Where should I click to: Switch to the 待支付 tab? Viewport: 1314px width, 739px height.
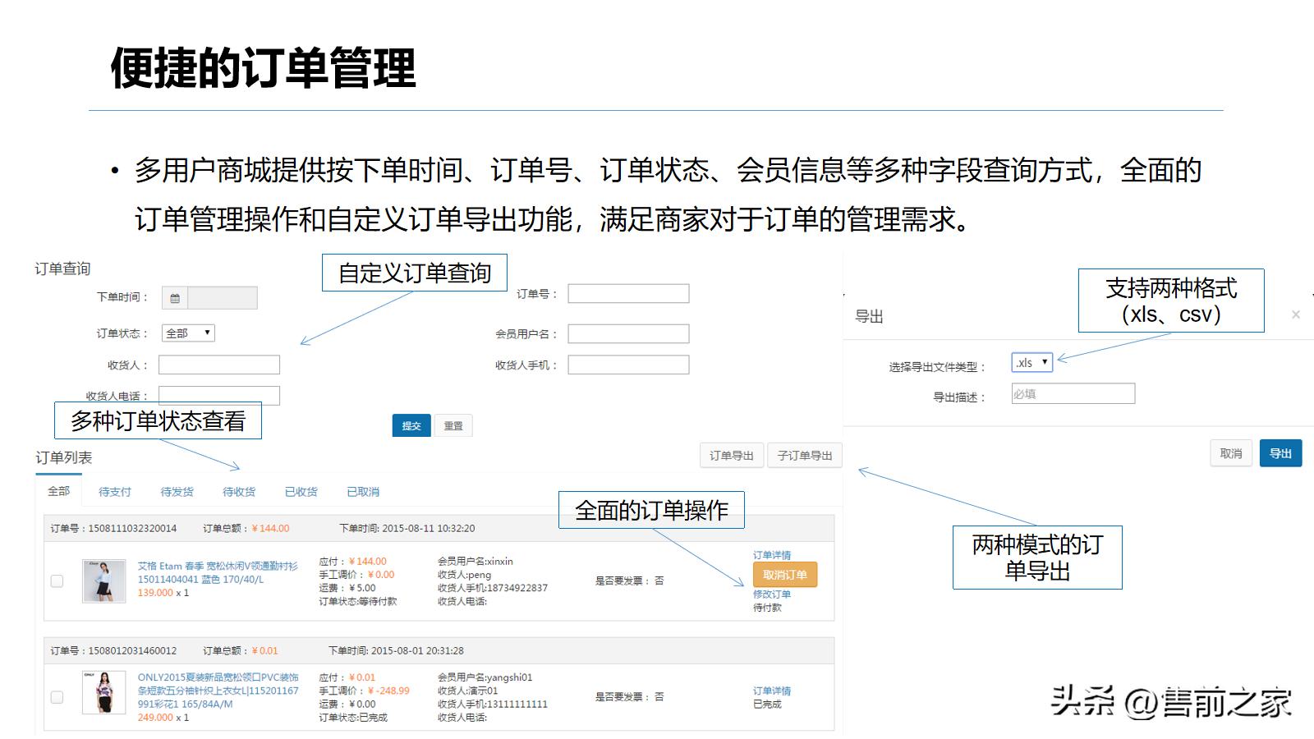pos(114,491)
